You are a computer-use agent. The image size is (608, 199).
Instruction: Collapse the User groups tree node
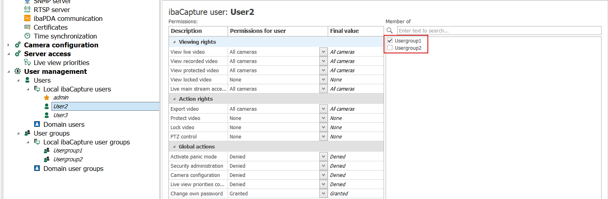pos(18,133)
